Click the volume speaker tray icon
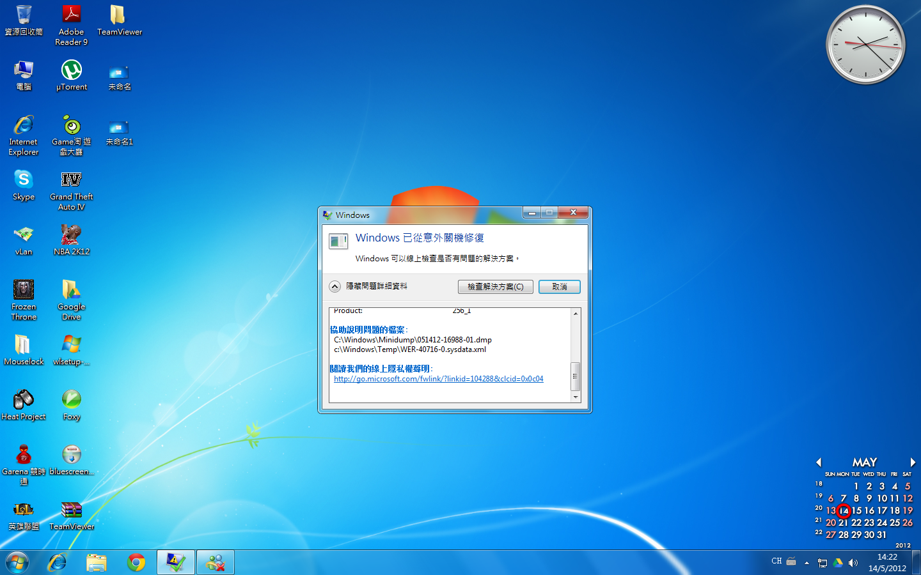The height and width of the screenshot is (575, 921). pos(853,563)
